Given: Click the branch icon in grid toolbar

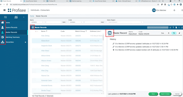Looking at the screenshot, I should [179, 27].
